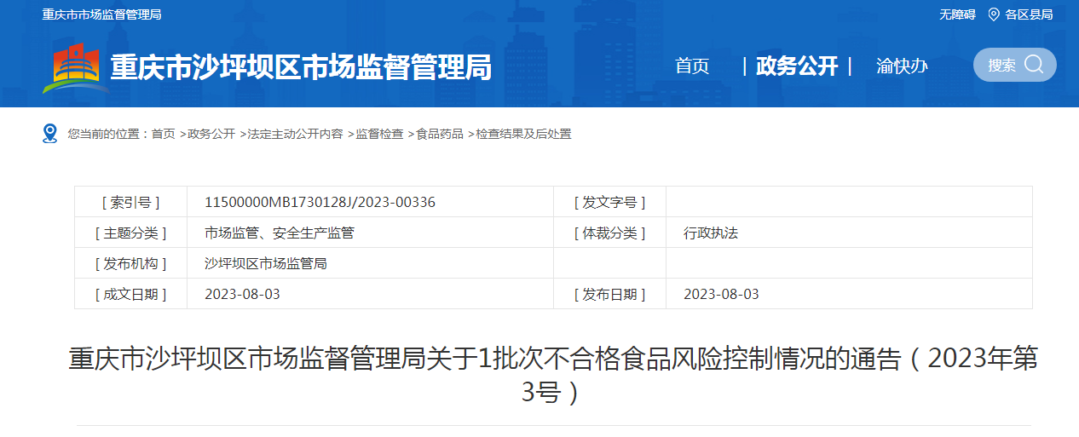Expand the 各区县局 district list
Image resolution: width=1079 pixels, height=437 pixels.
(1029, 14)
